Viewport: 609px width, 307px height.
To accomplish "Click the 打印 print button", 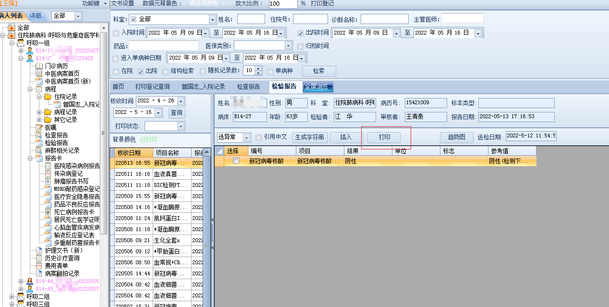I will tap(384, 137).
